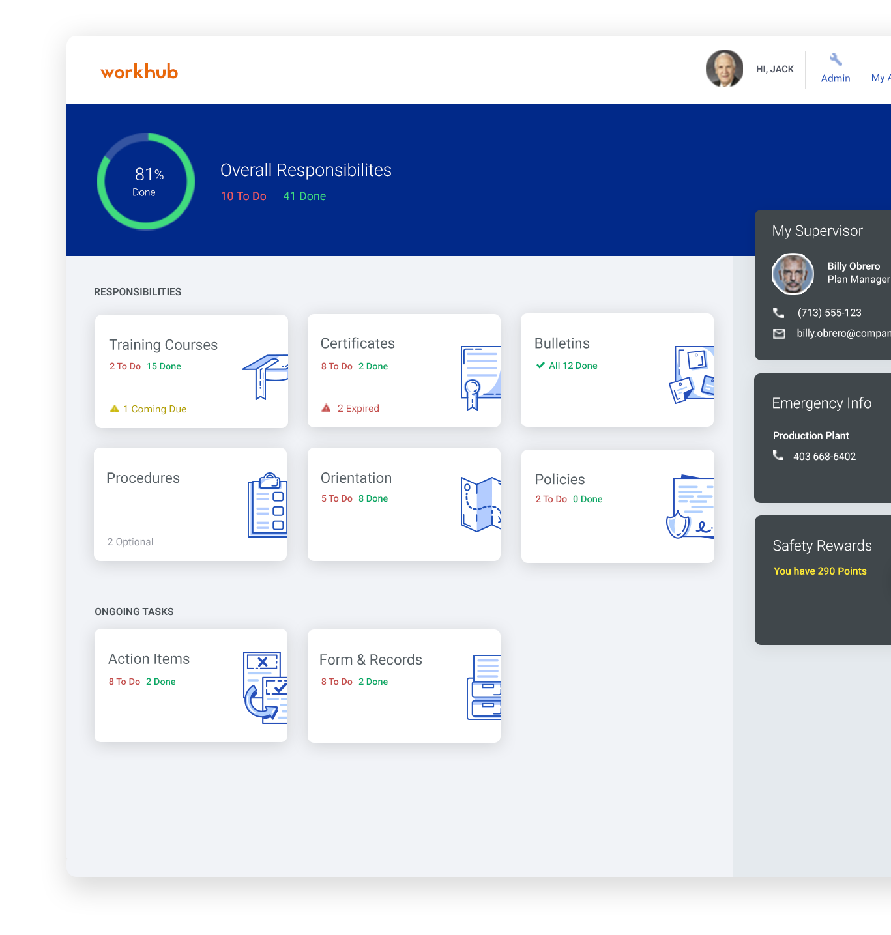Go to workhub home logo
The image size is (891, 935).
[139, 72]
